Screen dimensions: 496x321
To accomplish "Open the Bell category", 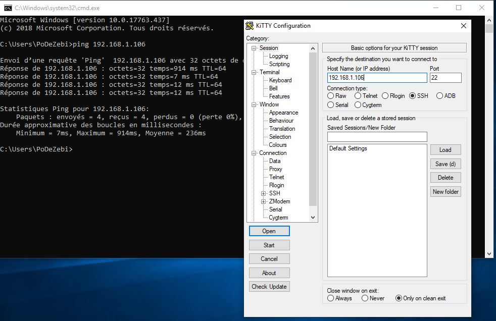I will click(x=273, y=88).
